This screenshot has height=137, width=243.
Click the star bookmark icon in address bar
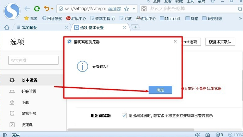coord(127,9)
